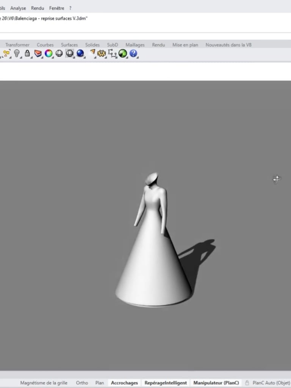Open the Analyse menu

pyautogui.click(x=18, y=8)
